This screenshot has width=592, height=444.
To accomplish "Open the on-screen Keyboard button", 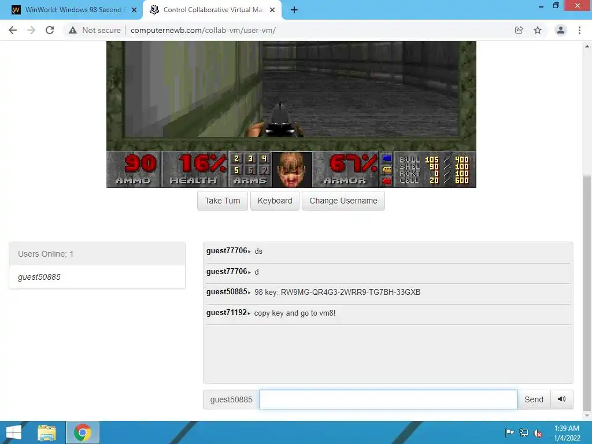I will (x=275, y=201).
